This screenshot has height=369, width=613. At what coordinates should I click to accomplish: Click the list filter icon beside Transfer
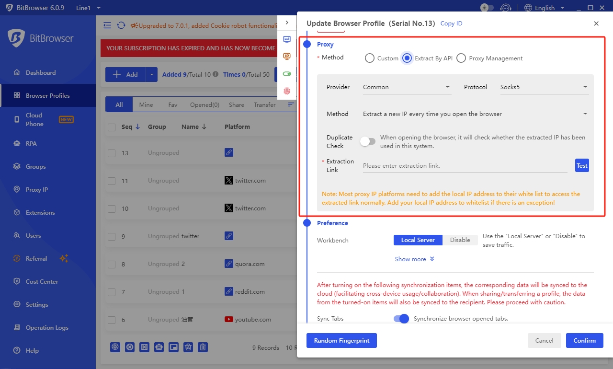291,104
